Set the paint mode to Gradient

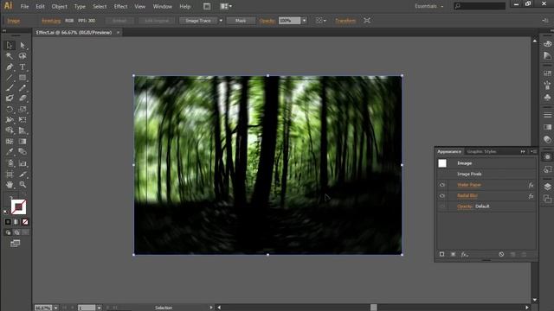(x=16, y=222)
